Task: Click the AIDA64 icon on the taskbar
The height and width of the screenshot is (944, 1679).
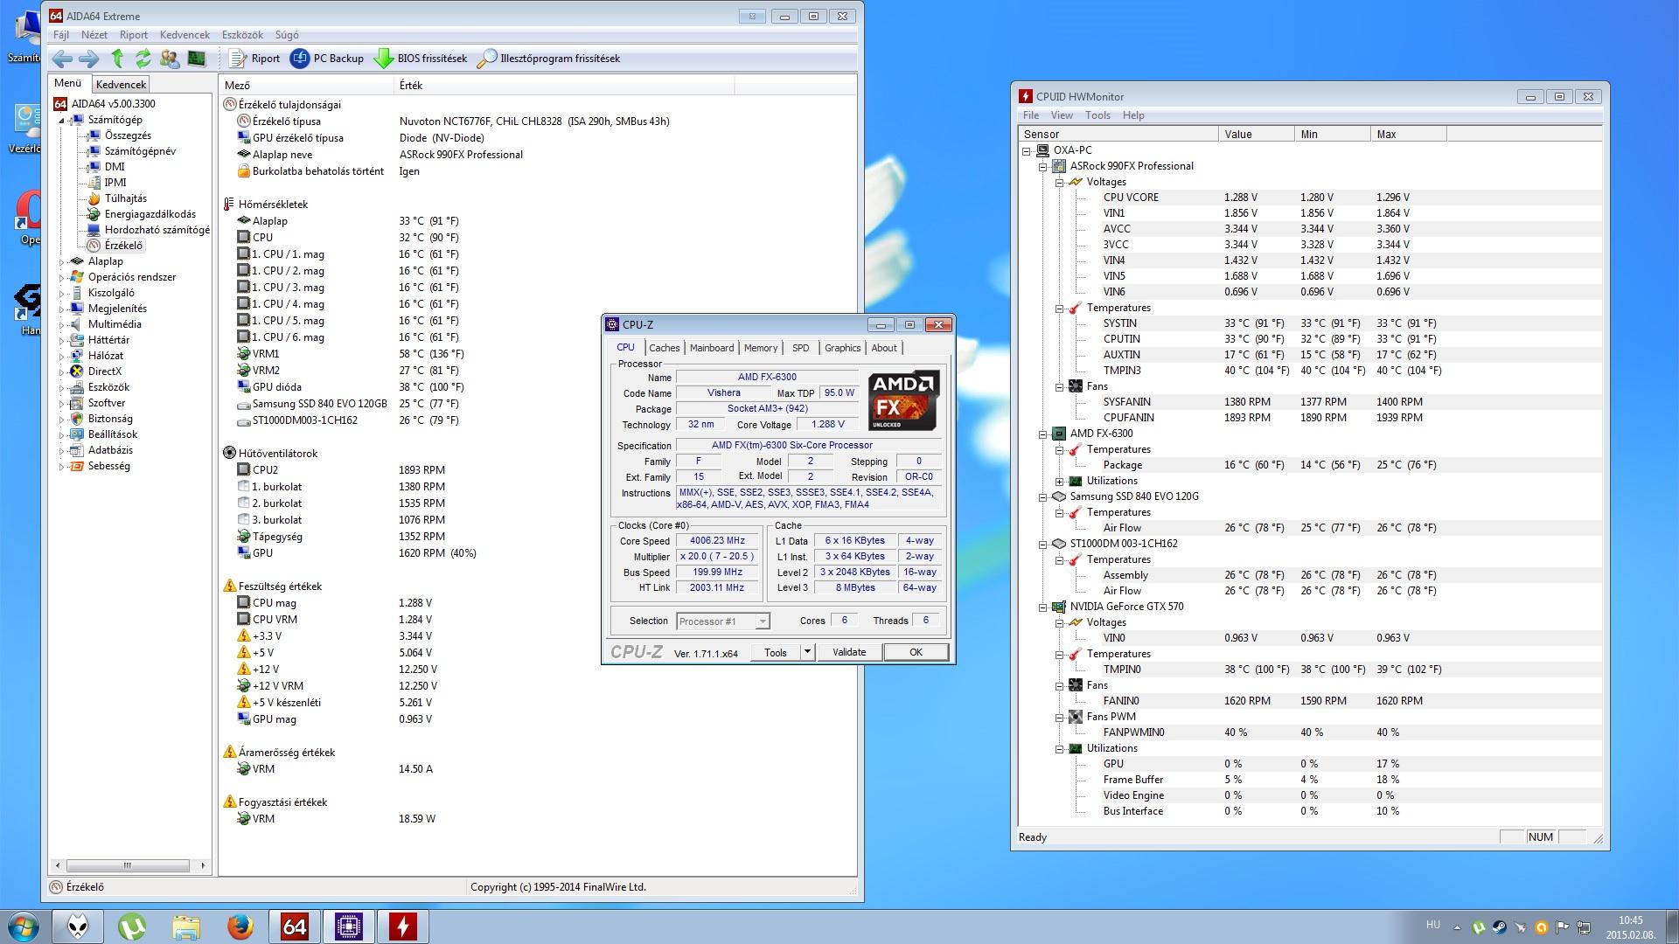Action: [295, 927]
